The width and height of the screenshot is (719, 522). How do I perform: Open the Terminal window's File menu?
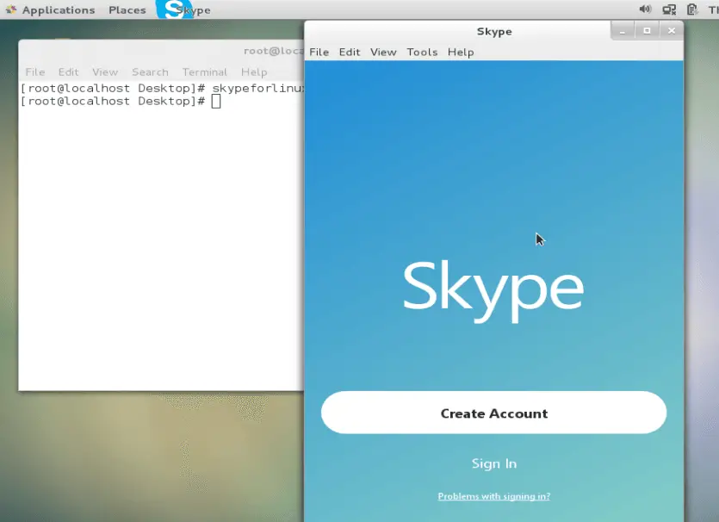(x=34, y=72)
